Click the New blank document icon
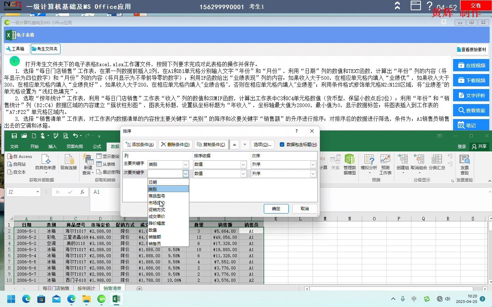 coord(34,136)
